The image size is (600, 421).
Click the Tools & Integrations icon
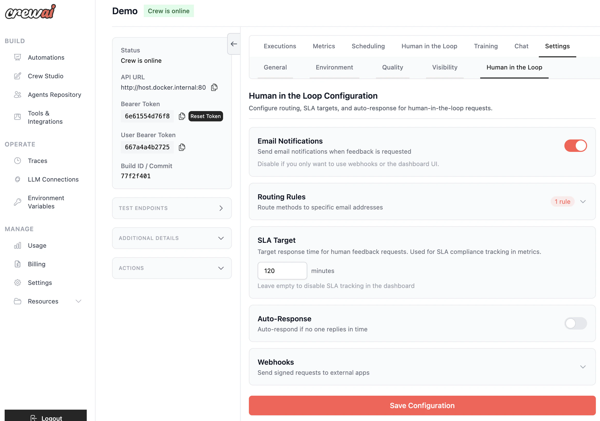pyautogui.click(x=17, y=117)
